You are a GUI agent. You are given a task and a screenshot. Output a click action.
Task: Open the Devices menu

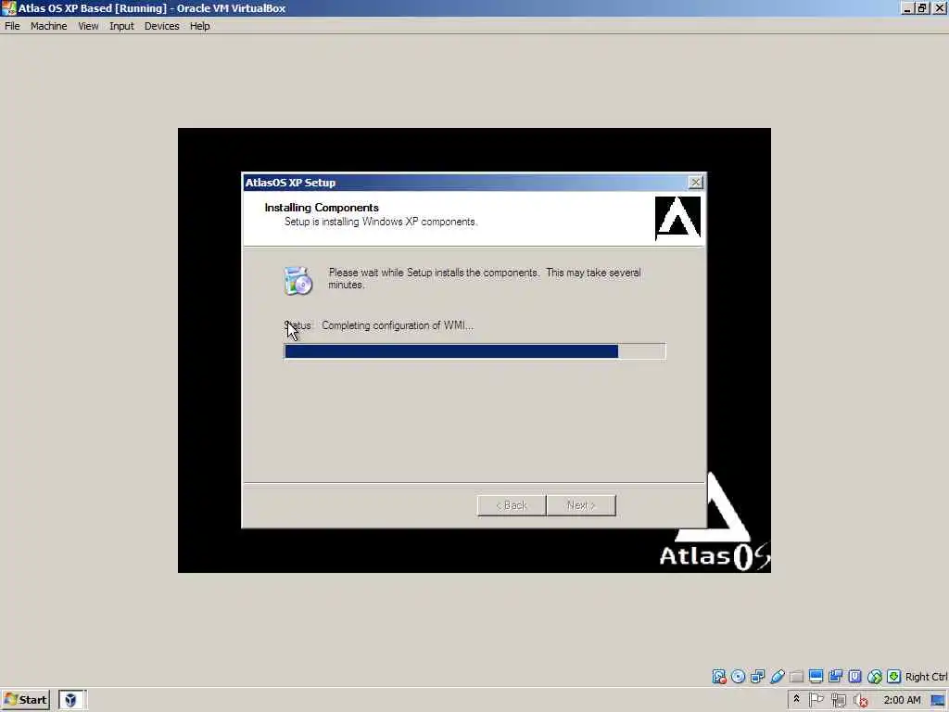tap(161, 26)
